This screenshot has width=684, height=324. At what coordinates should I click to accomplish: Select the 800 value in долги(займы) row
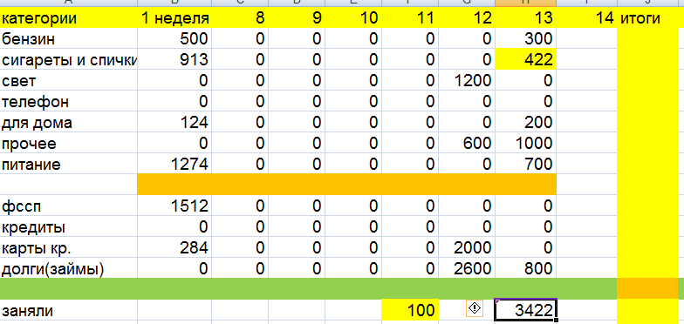pos(525,268)
